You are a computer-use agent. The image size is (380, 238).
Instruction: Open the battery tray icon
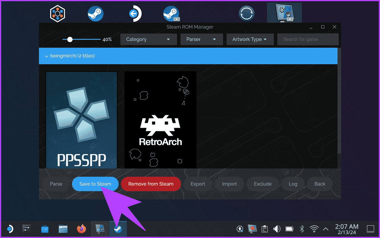point(289,229)
